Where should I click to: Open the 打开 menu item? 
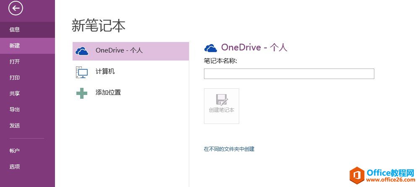[15, 62]
